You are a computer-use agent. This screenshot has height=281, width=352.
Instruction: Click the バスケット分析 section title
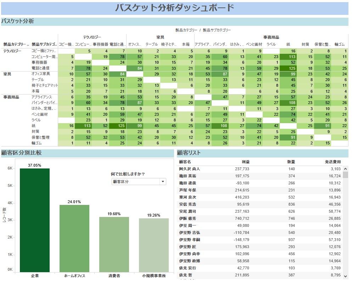click(17, 21)
